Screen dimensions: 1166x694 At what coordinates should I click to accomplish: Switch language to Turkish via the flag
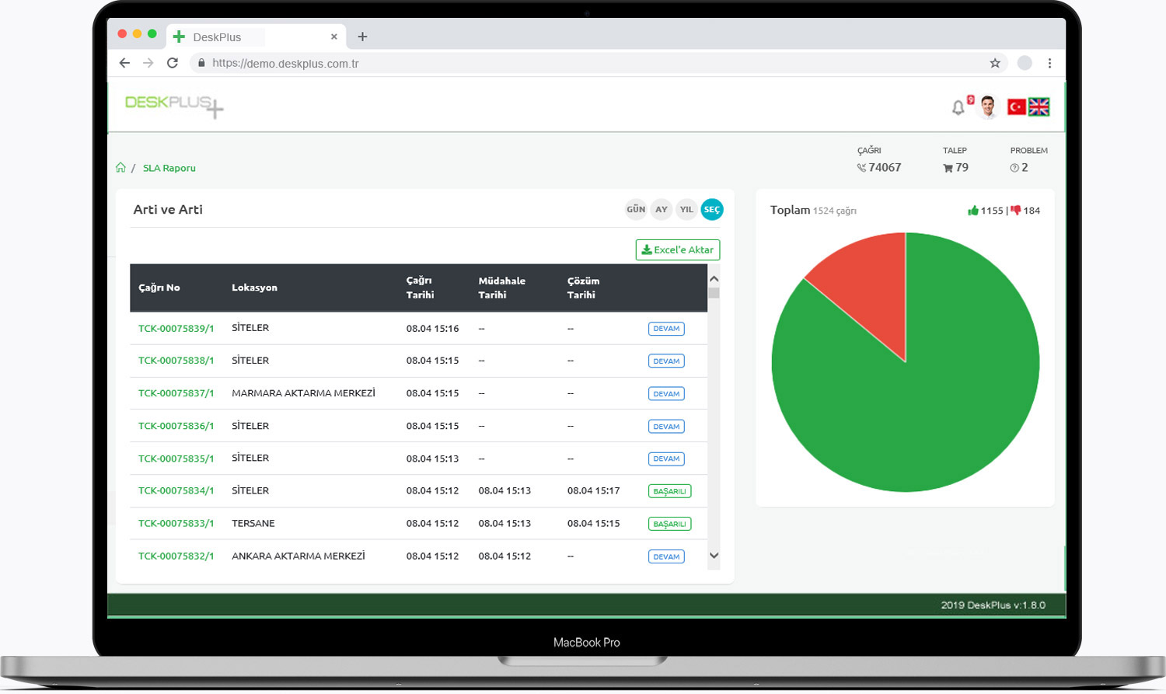[1016, 106]
